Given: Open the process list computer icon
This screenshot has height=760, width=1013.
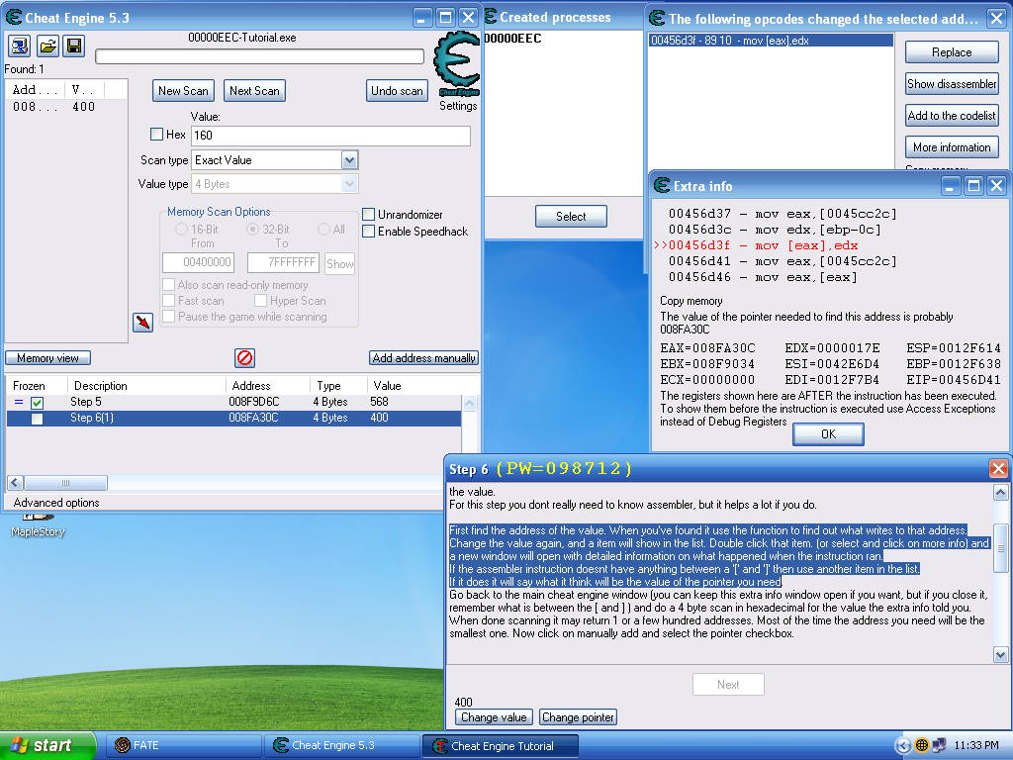Looking at the screenshot, I should (20, 46).
